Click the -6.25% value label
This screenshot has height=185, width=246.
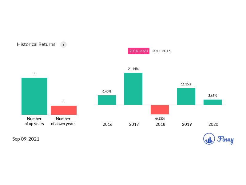point(160,118)
